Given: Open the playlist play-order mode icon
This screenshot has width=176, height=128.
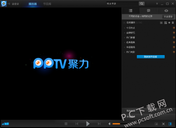Looking at the screenshot, I should coord(165,23).
